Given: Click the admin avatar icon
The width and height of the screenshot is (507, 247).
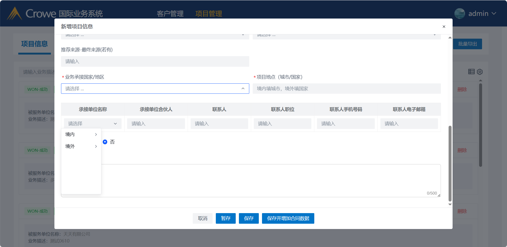Looking at the screenshot, I should coord(459,14).
